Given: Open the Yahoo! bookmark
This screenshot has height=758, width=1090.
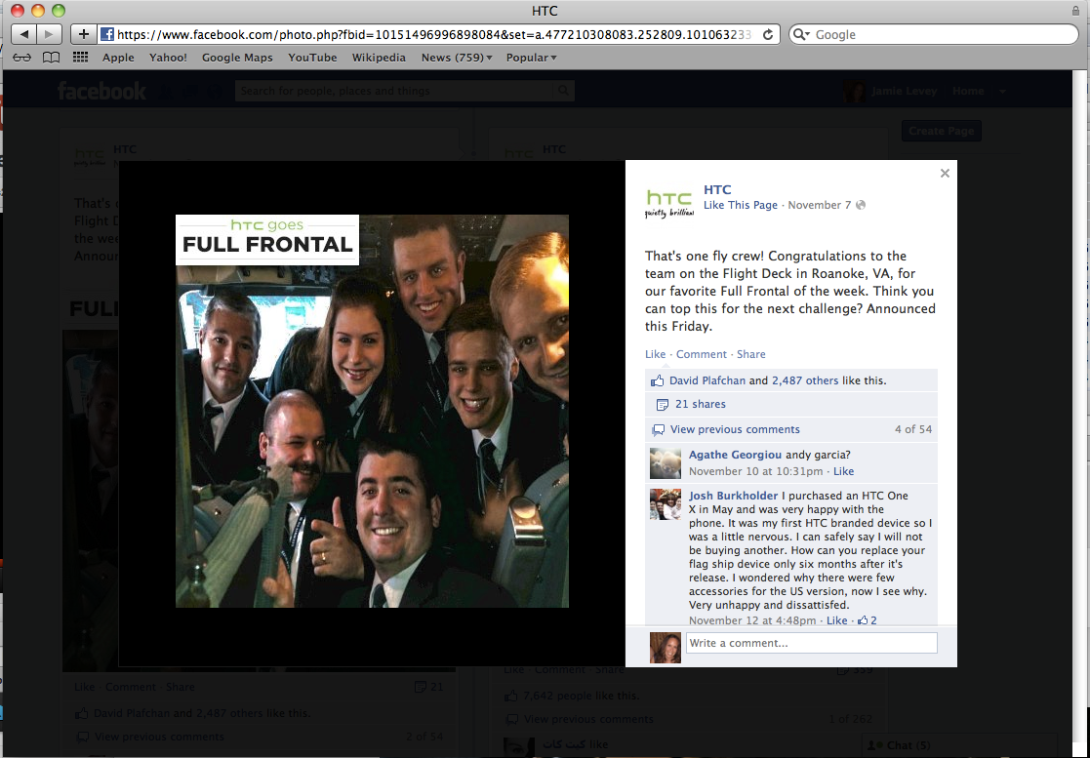Looking at the screenshot, I should tap(168, 58).
